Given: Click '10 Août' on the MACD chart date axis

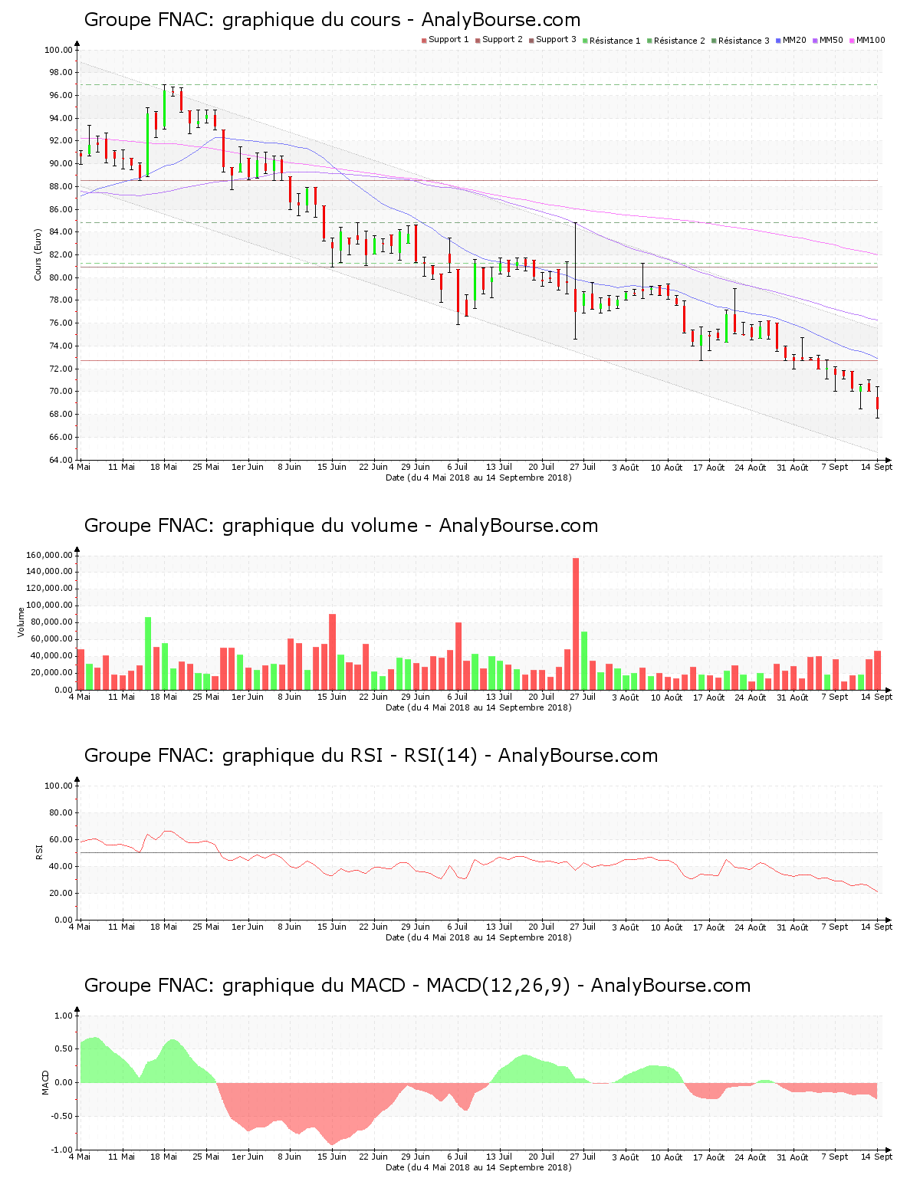Looking at the screenshot, I should 667,1157.
